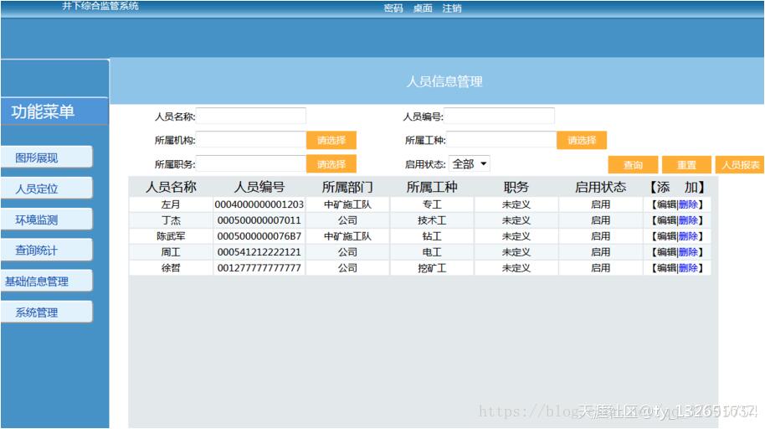Click 删除 for the 周工 row

point(688,252)
